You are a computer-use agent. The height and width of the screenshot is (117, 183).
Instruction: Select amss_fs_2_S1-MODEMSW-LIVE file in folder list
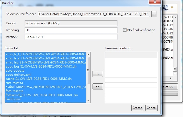click(x=45, y=58)
